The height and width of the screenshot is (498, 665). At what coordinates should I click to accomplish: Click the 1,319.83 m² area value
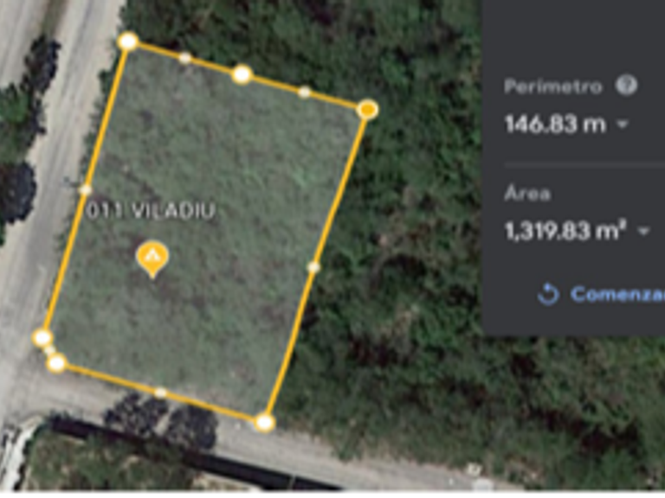[x=565, y=231]
